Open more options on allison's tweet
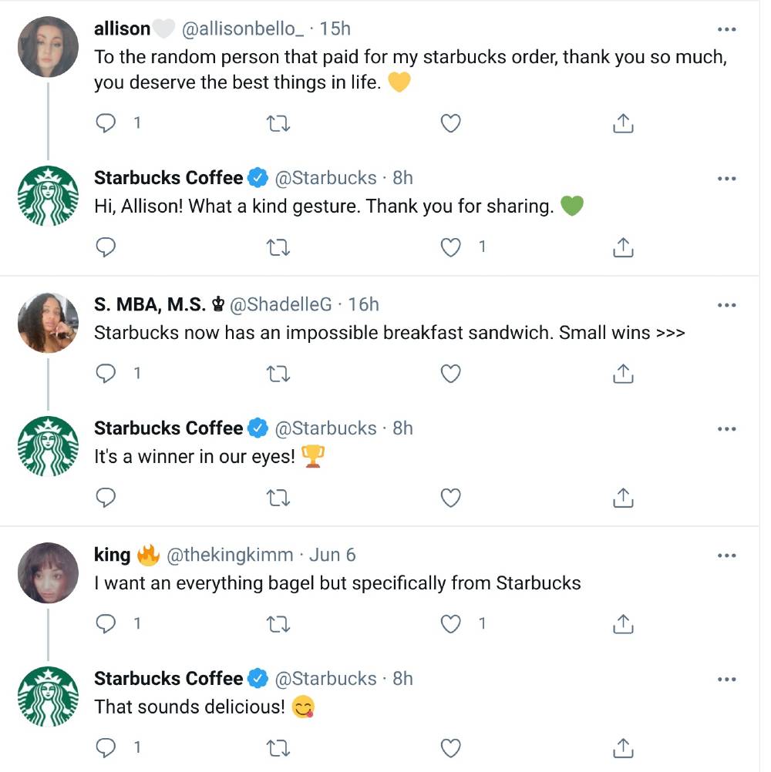 pyautogui.click(x=726, y=28)
